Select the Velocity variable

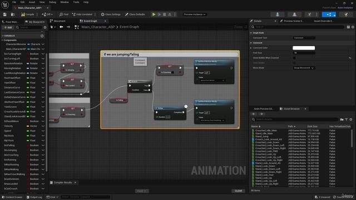click(x=8, y=126)
